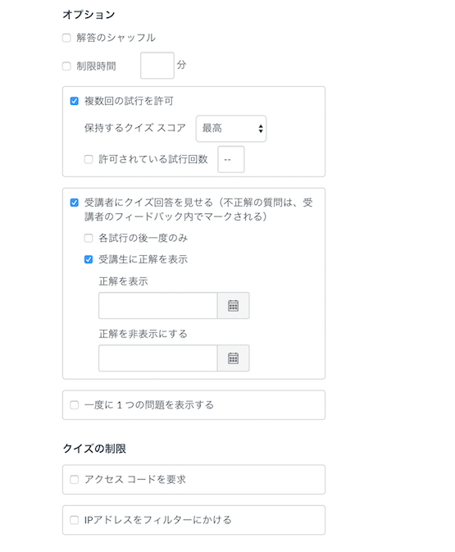Click the time limit minutes field
The height and width of the screenshot is (552, 455).
[x=157, y=66]
